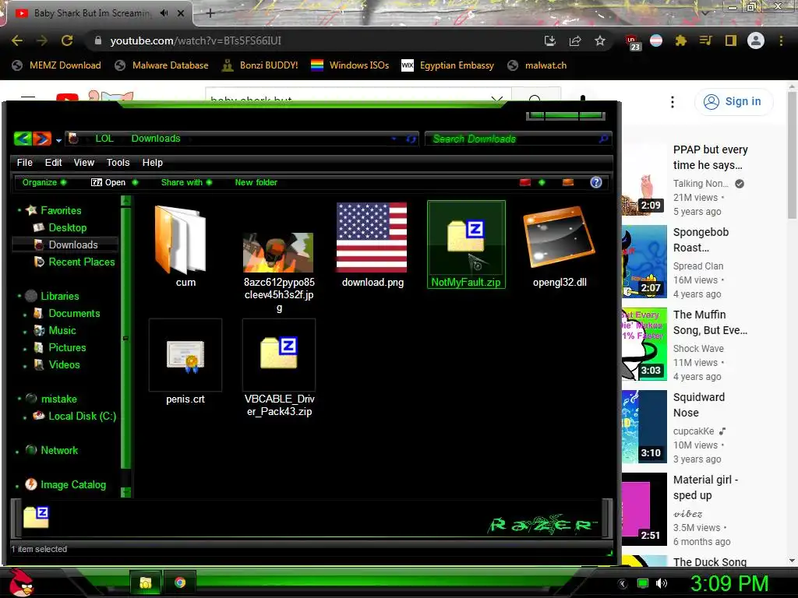Open the Explorer help icon
The width and height of the screenshot is (798, 598).
pos(596,182)
